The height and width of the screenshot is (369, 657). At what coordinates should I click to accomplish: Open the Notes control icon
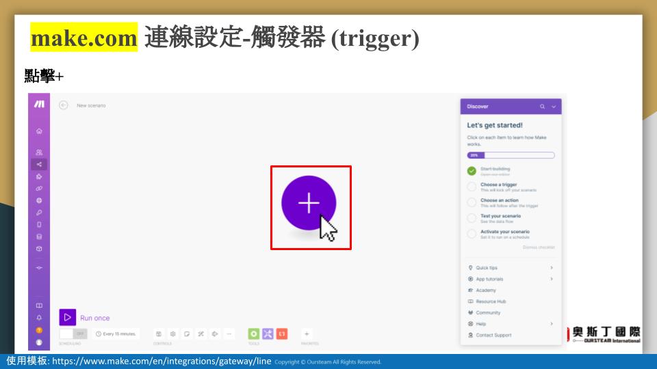click(x=187, y=334)
